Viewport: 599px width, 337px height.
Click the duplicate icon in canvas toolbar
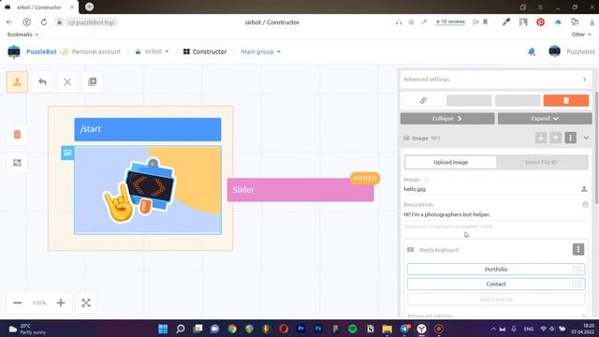pos(93,81)
